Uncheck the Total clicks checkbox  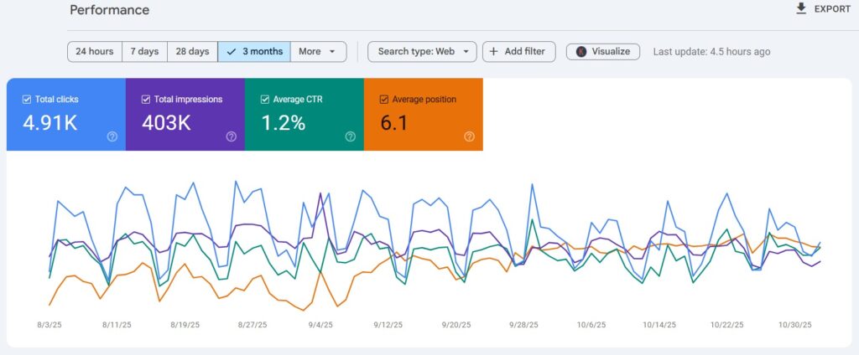click(x=28, y=100)
